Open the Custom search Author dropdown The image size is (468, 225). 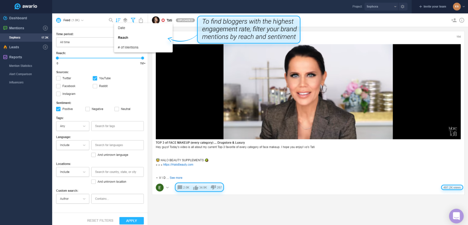tap(72, 199)
